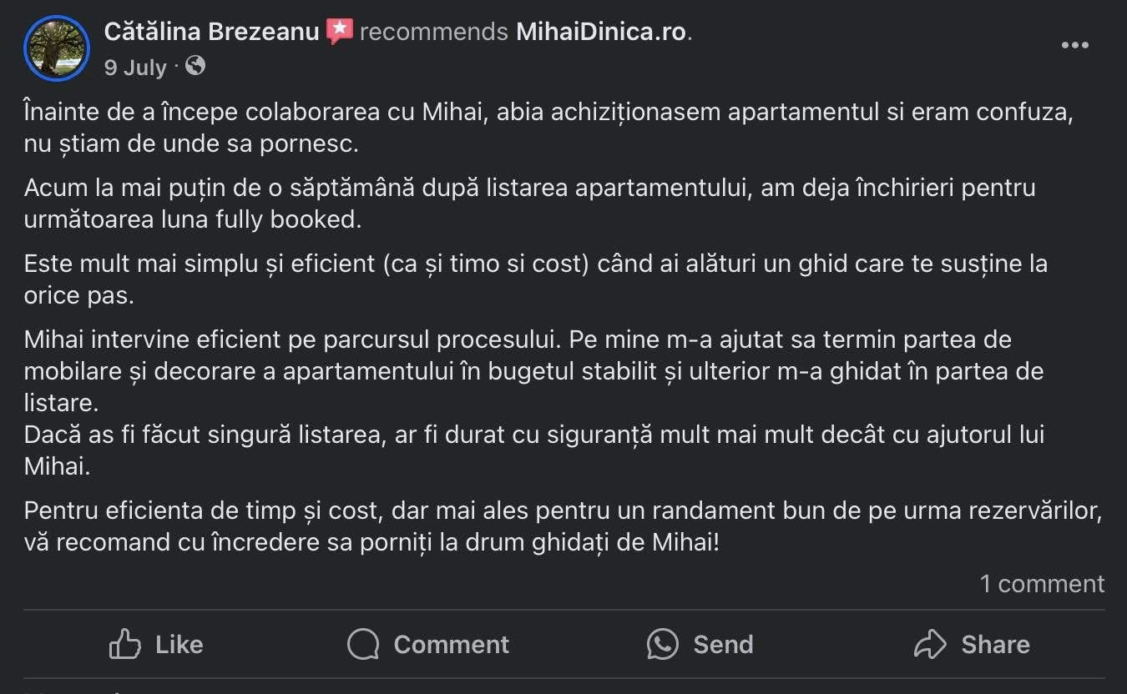Click the 9 July timestamp
Image resolution: width=1127 pixels, height=694 pixels.
[x=135, y=68]
